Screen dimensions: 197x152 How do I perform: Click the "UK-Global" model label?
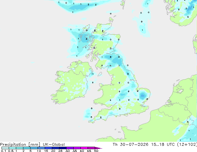point(54,145)
